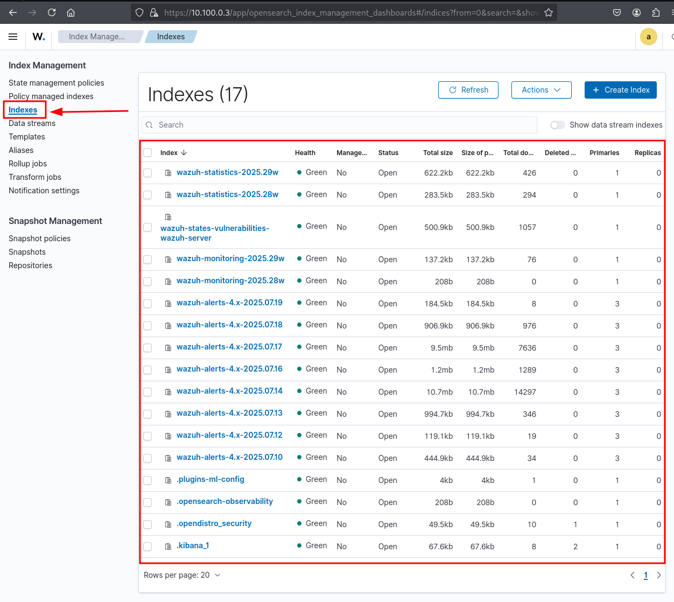
Task: Enable Show data stream indexes switch
Action: tap(558, 125)
